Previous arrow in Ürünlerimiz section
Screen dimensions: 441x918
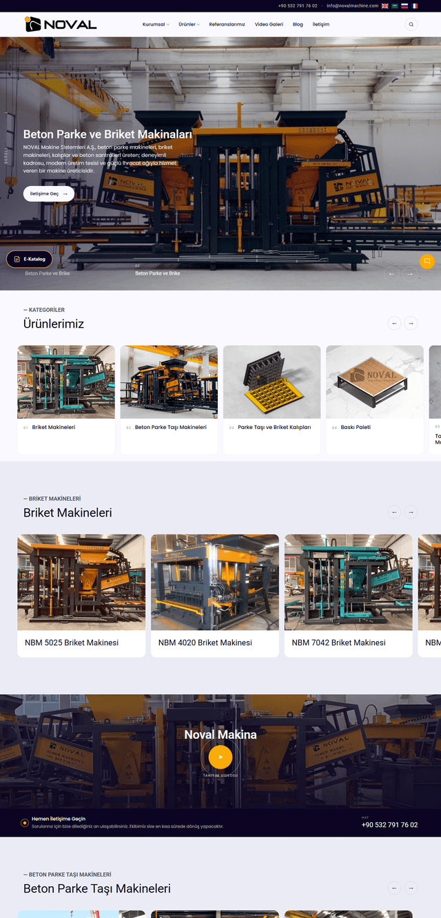coord(394,323)
